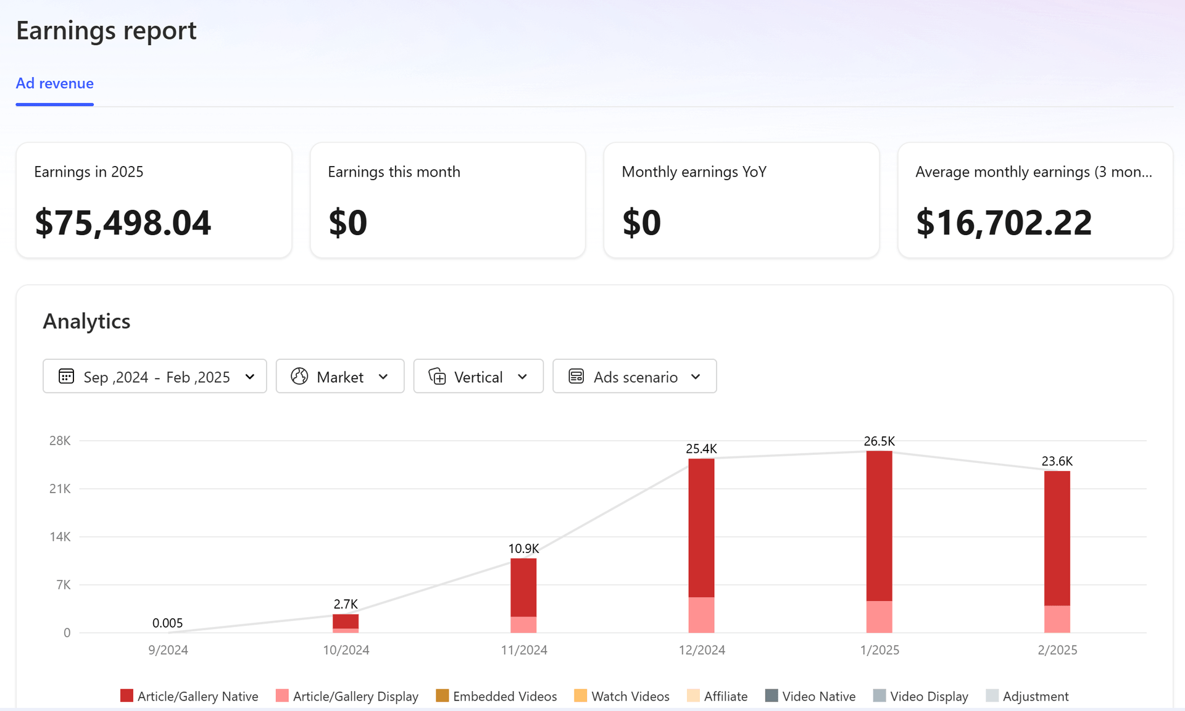Expand the Vertical dropdown chevron
Screen dimensions: 1185x711
[x=523, y=376]
